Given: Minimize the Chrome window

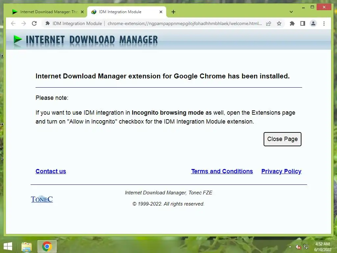Looking at the screenshot, I should (303, 7).
